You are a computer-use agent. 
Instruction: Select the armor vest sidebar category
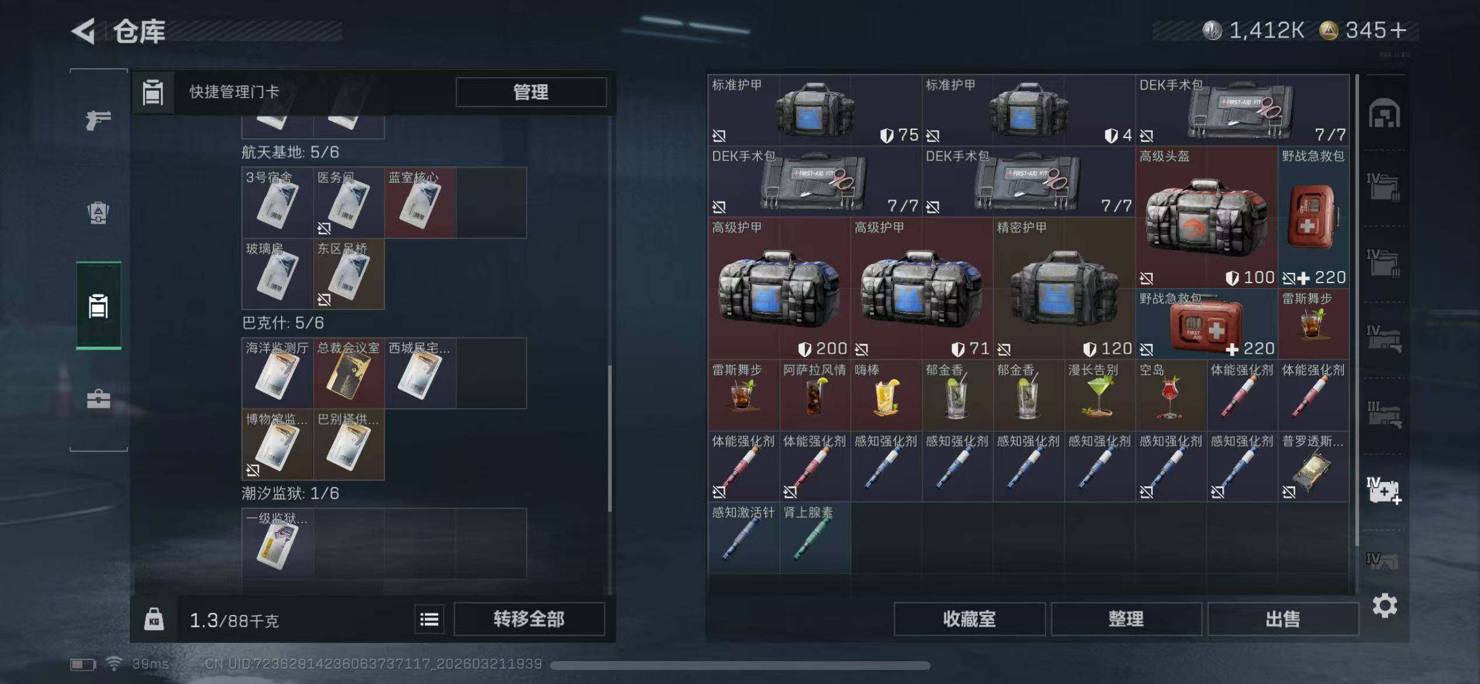98,212
